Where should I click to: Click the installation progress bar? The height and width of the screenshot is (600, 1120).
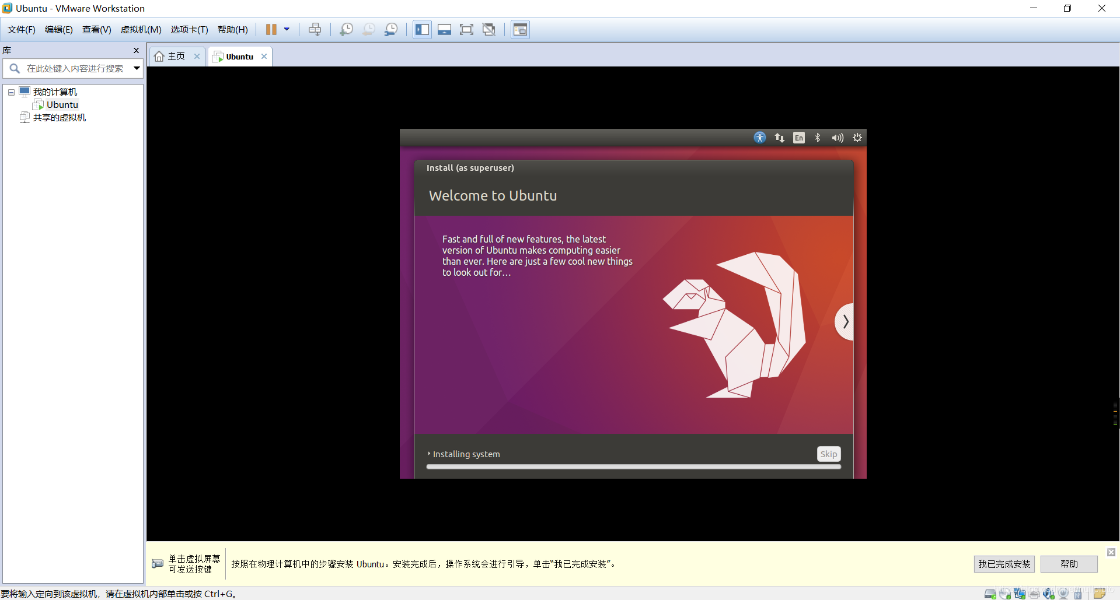633,466
